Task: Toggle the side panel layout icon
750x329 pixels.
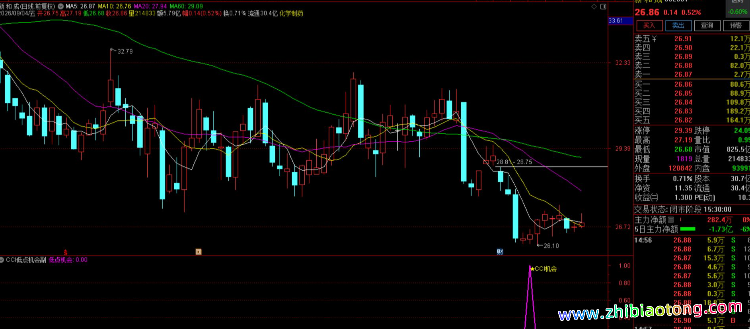Action: click(603, 6)
